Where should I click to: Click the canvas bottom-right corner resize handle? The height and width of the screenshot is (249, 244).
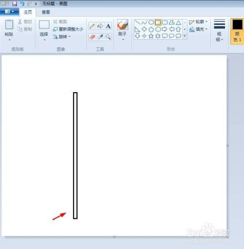(227, 237)
